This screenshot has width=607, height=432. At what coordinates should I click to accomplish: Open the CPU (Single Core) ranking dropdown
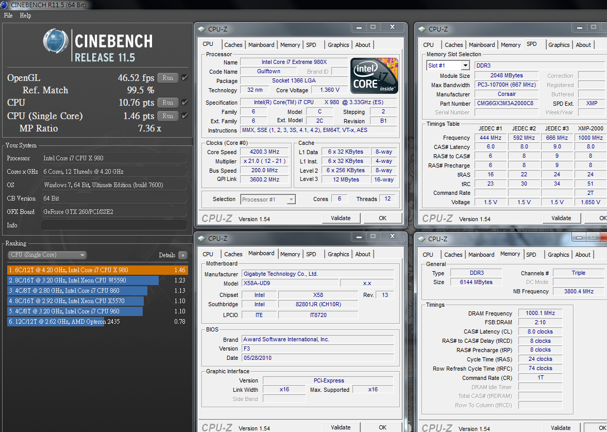(x=47, y=255)
